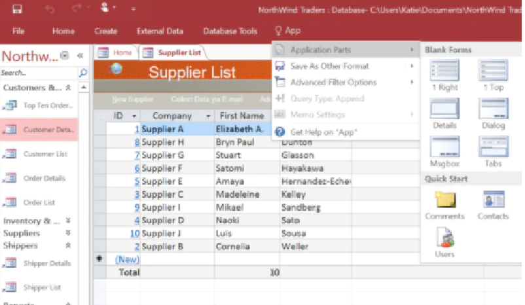Expand Advanced Filter Options submenu arrow
Image resolution: width=525 pixels, height=305 pixels.
coord(412,82)
